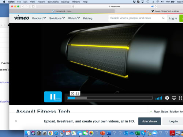This screenshot has height=137, width=183.
Task: Adjust the player volume bars
Action: tap(159, 98)
